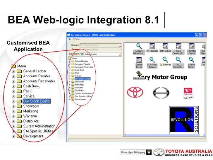213x160 pixels.
Task: Click the Warranty folder icon in enlarged menu
Action: click(x=19, y=116)
